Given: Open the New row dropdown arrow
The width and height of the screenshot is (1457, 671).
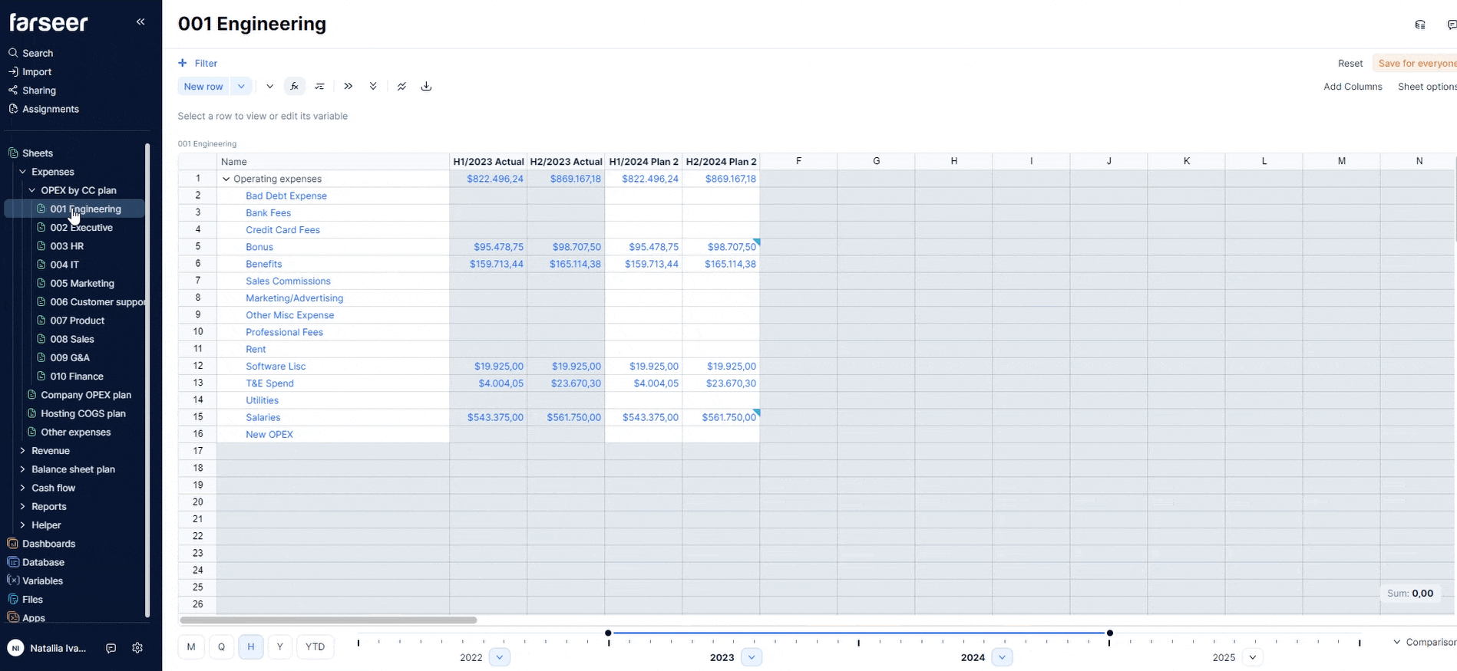Looking at the screenshot, I should tap(241, 87).
